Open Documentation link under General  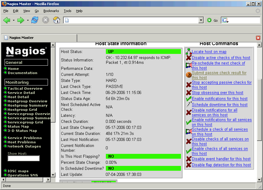pos(23,73)
